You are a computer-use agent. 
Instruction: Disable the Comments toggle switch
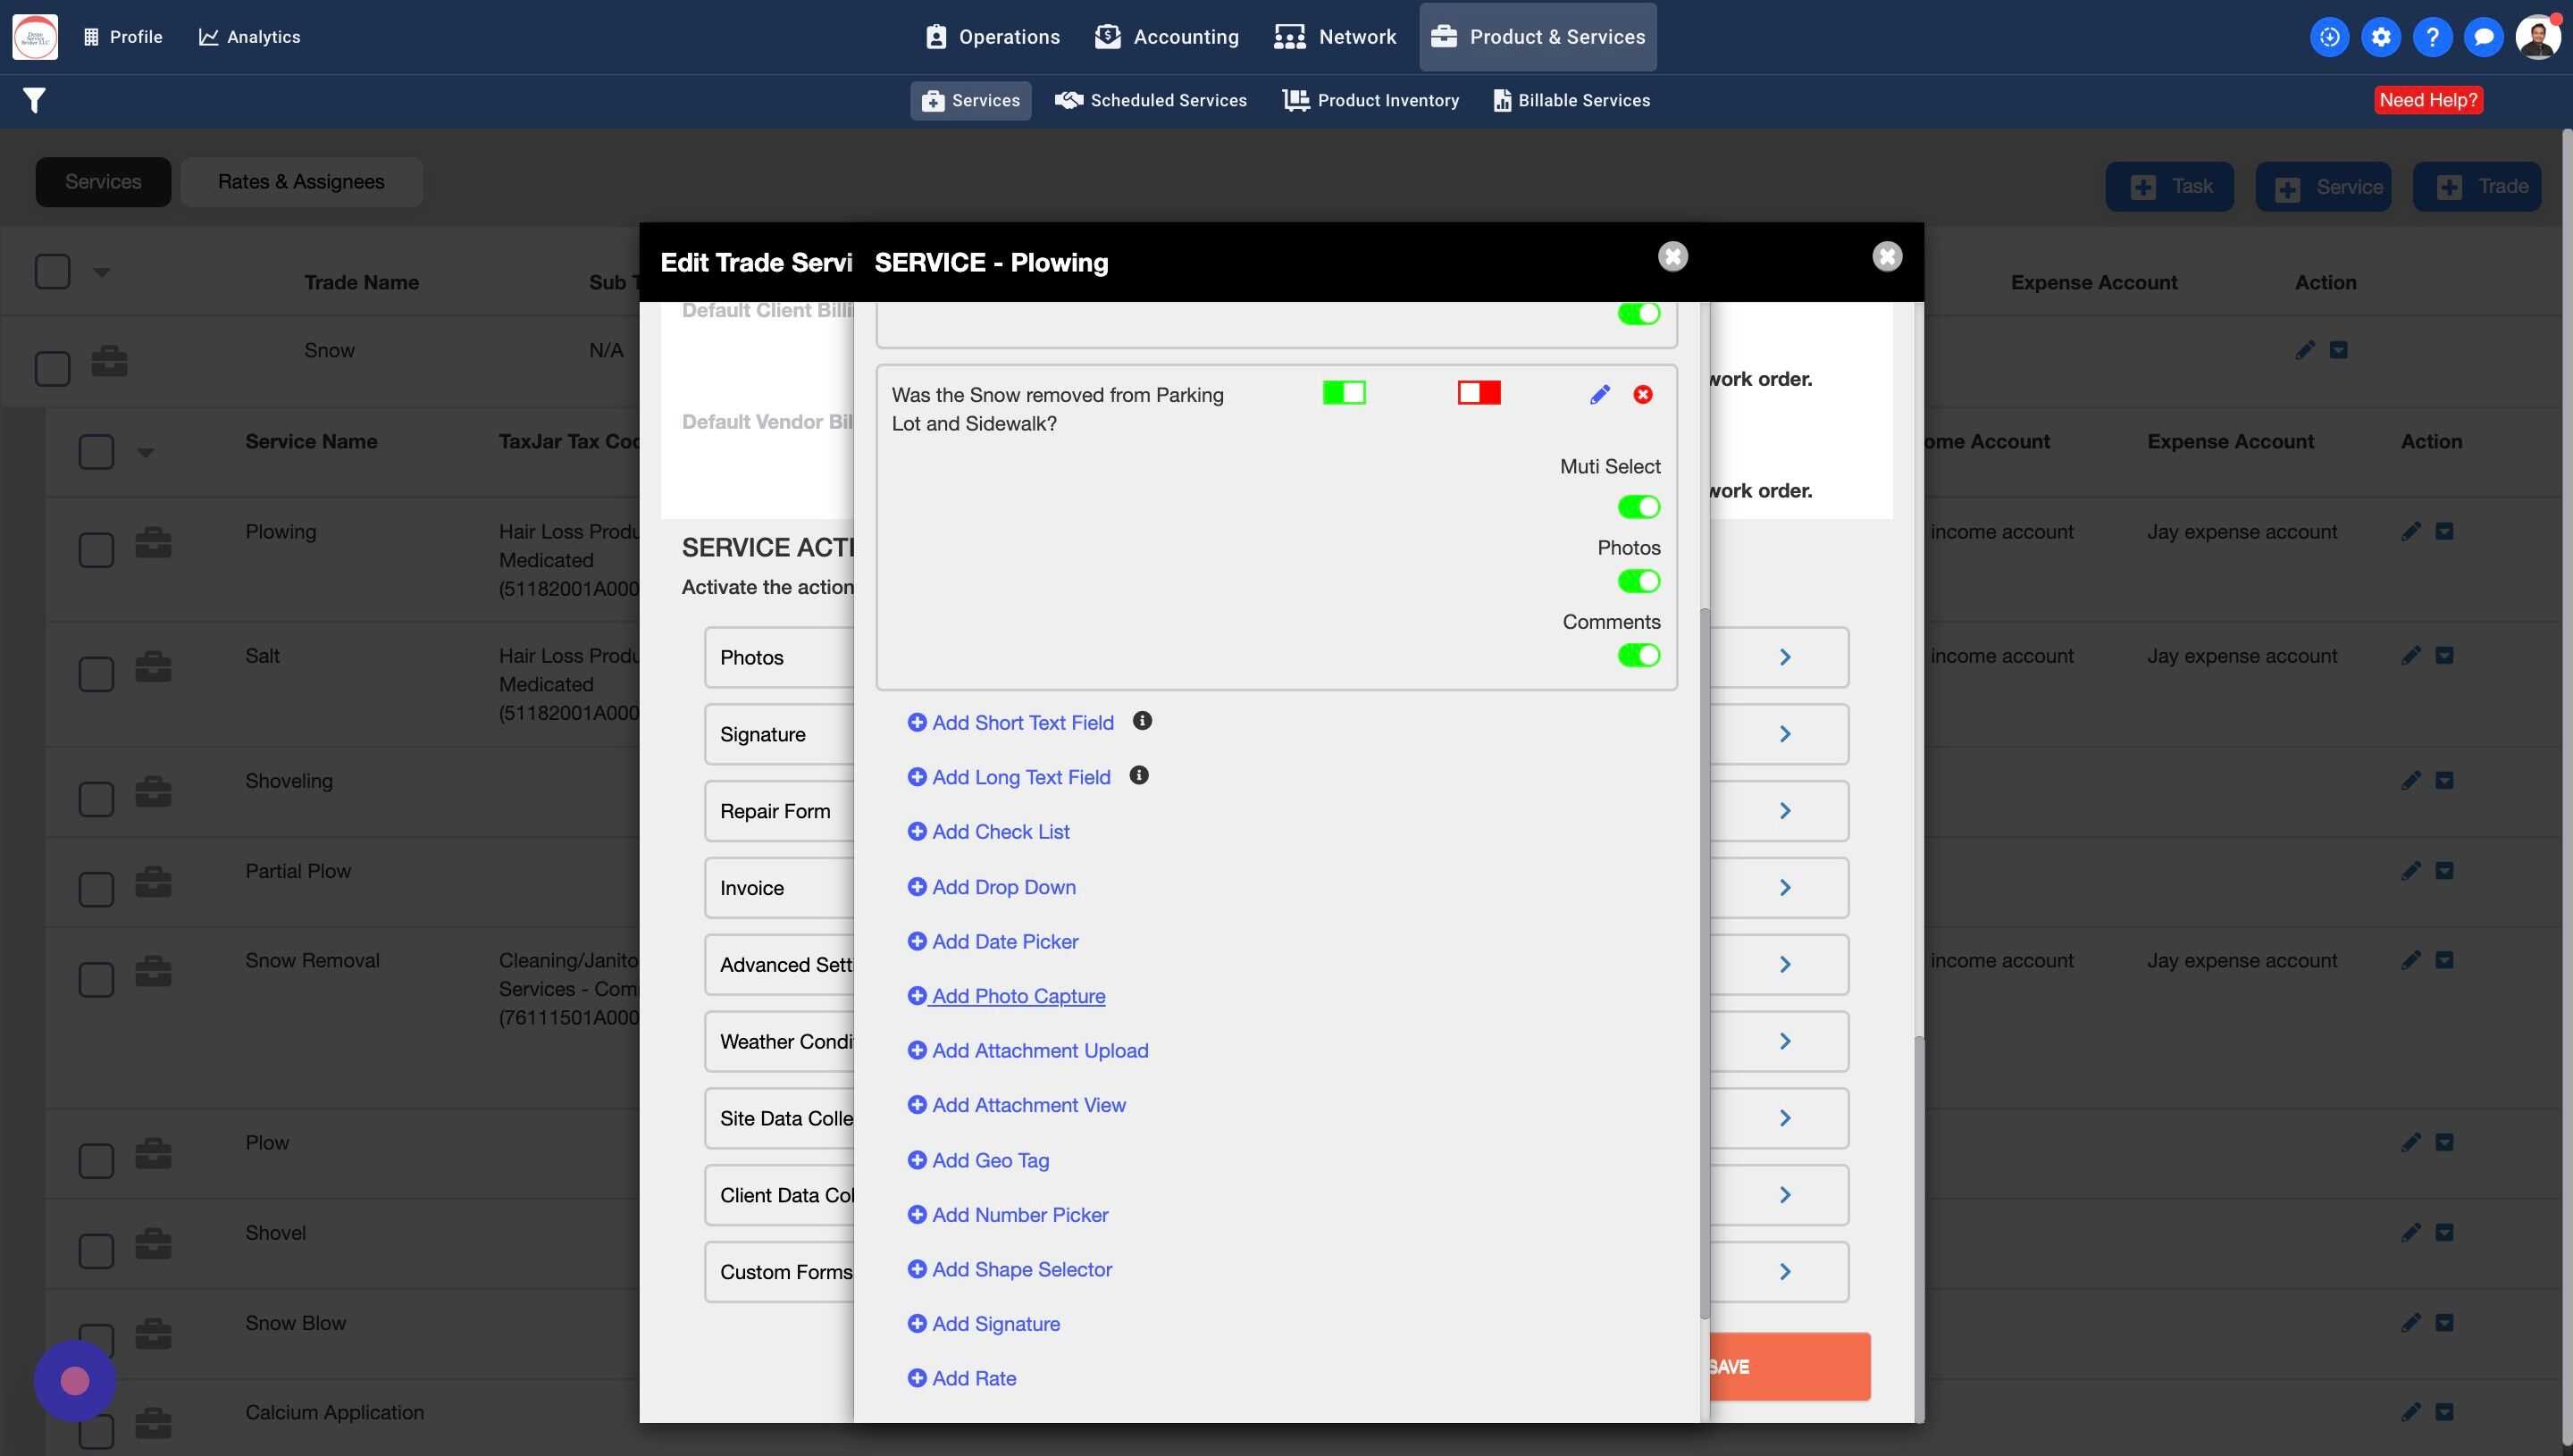1638,655
